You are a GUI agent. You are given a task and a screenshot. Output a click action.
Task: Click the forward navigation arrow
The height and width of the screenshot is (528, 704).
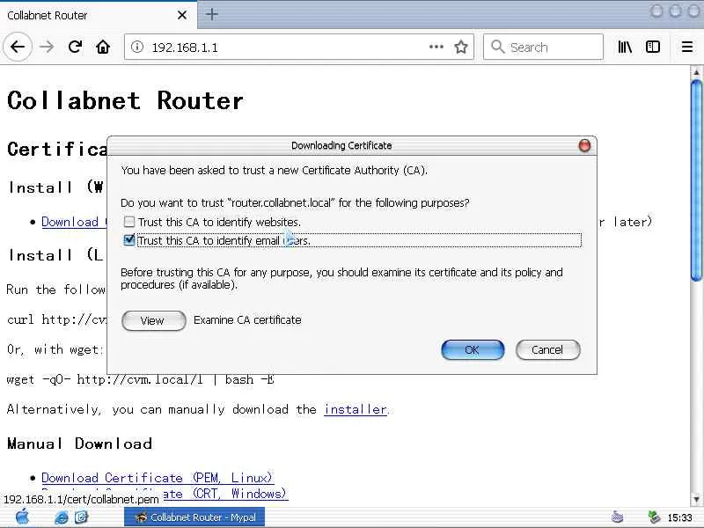point(47,47)
